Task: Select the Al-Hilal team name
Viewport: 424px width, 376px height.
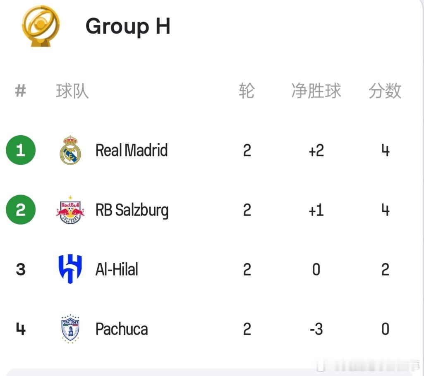Action: pyautogui.click(x=117, y=269)
